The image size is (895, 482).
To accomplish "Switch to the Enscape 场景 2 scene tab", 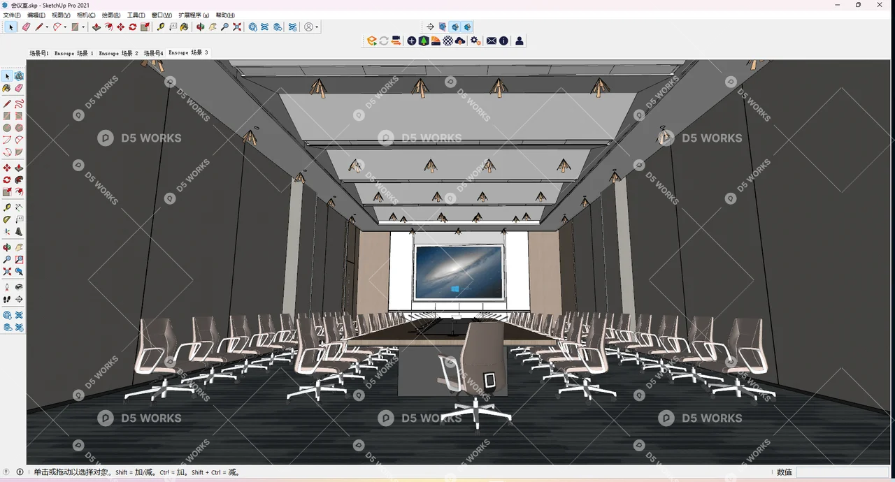I will point(117,52).
